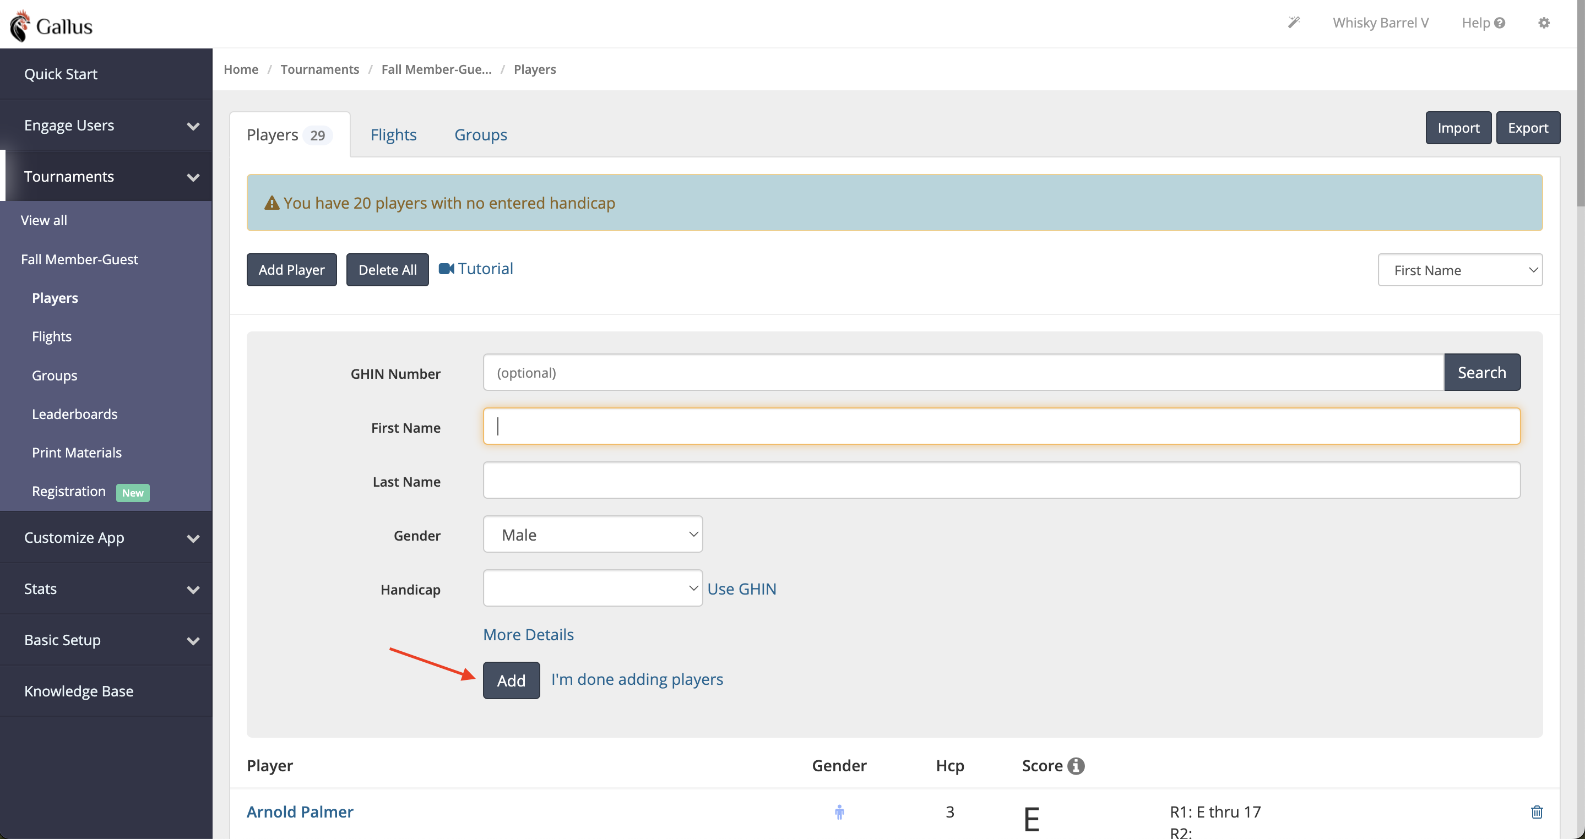The image size is (1585, 839).
Task: Click R1: E thru 17 text
Action: coord(1215,812)
